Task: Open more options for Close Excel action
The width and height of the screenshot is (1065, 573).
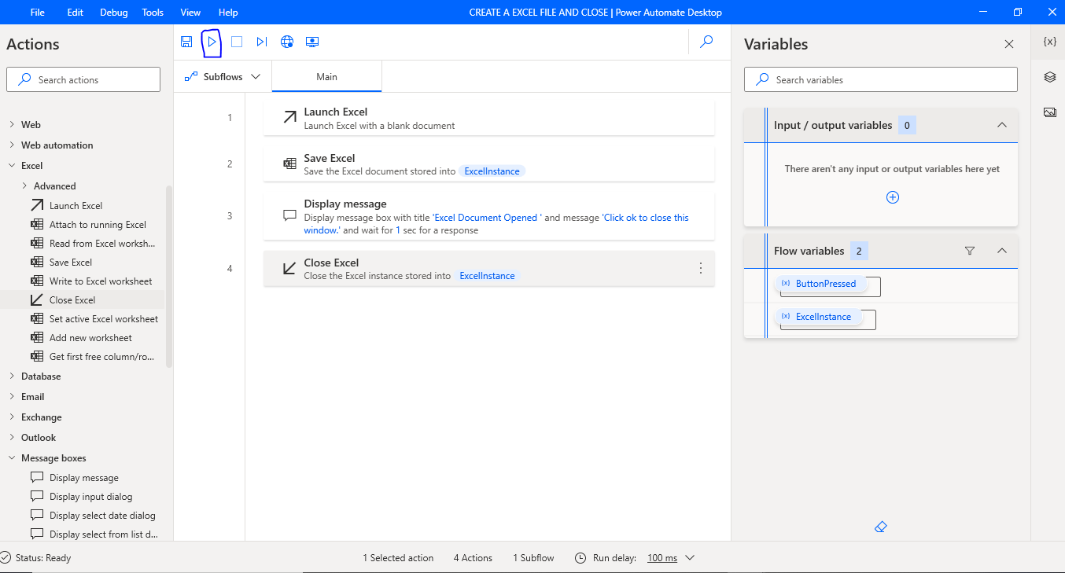Action: click(701, 268)
